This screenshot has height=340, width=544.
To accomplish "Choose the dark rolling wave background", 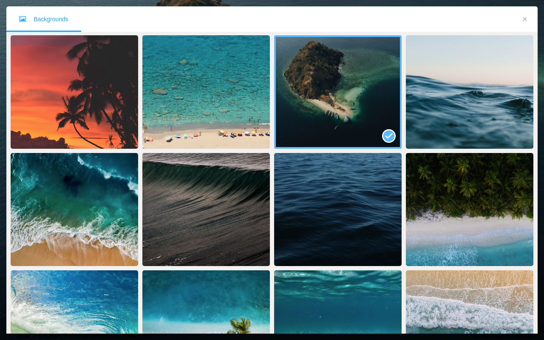I will coord(206,210).
